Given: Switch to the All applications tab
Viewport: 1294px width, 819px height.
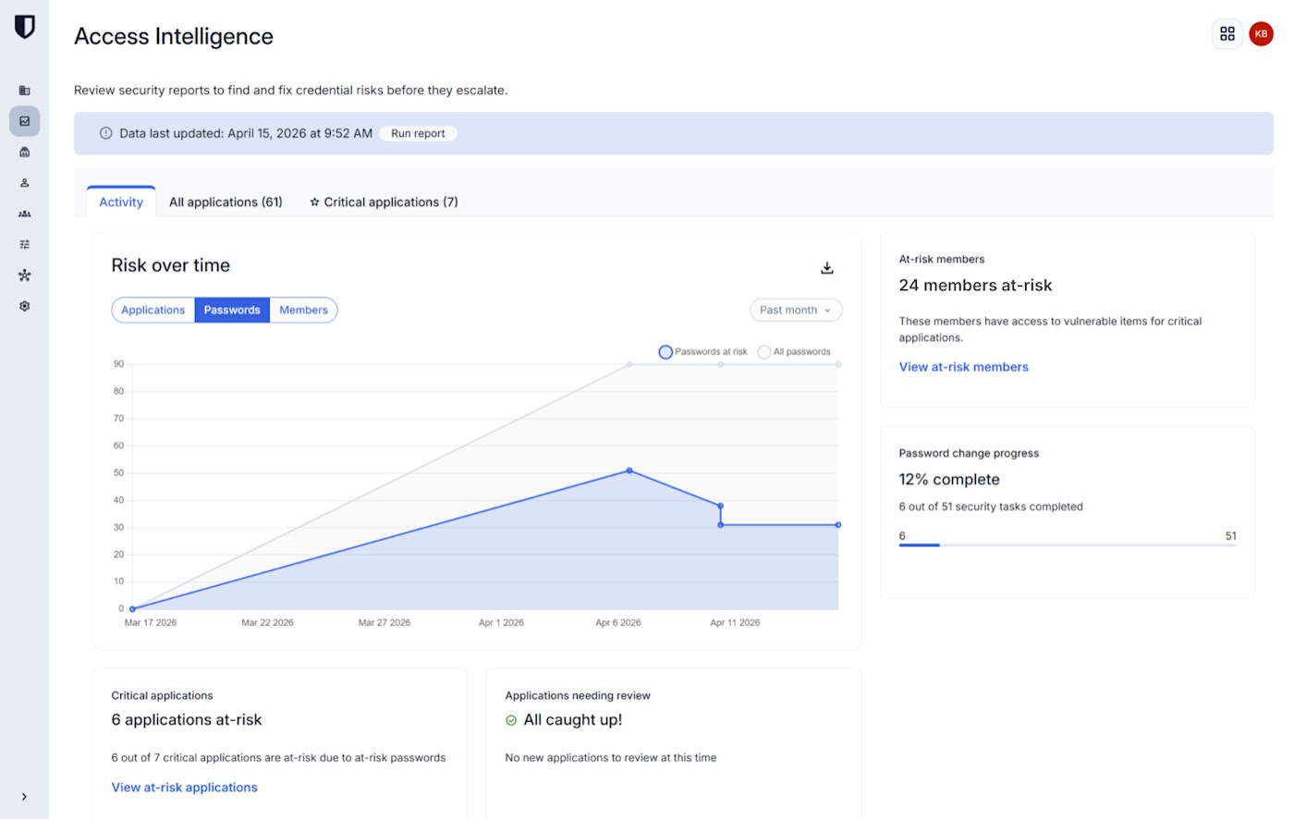Looking at the screenshot, I should coord(226,202).
